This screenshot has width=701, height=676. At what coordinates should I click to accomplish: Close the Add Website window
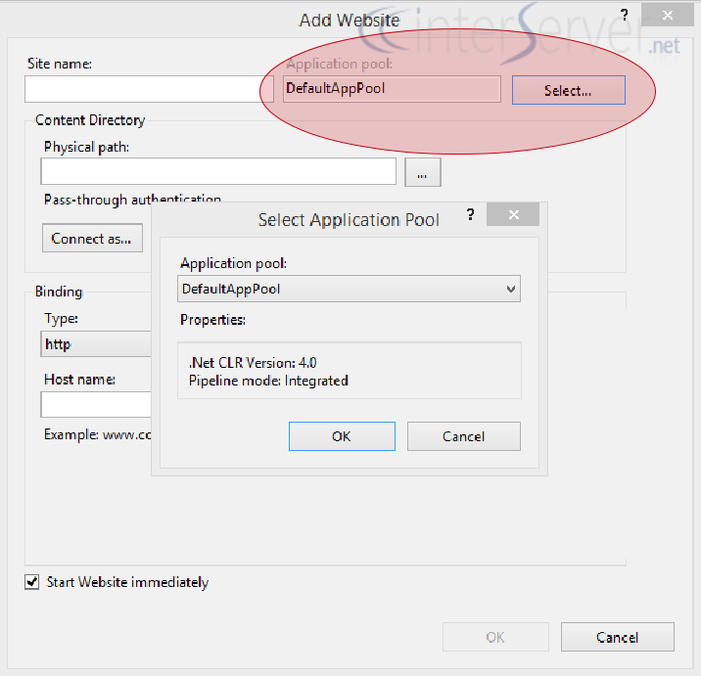coord(668,16)
